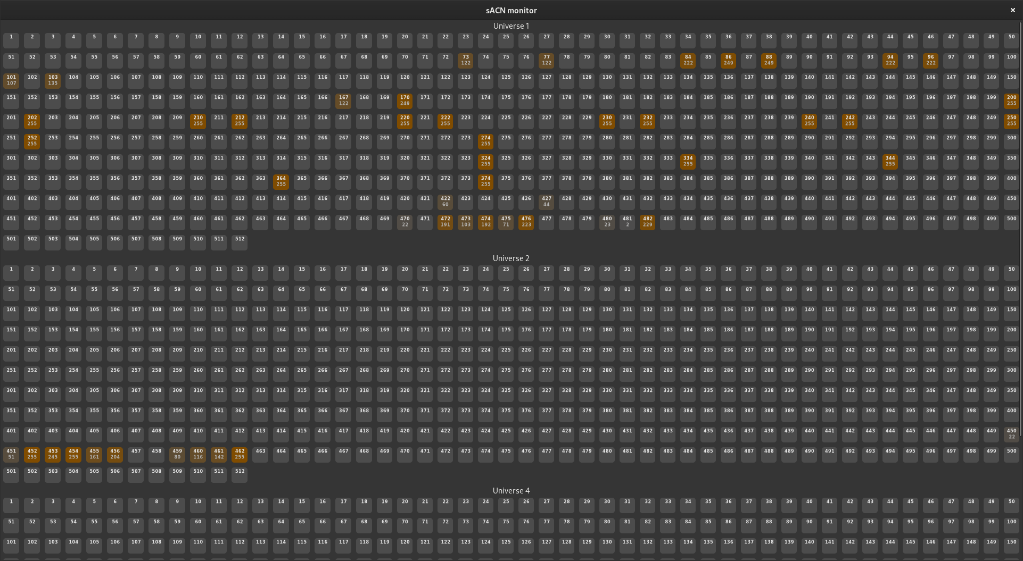Select the Universe 4 heading
This screenshot has width=1023, height=561.
511,491
